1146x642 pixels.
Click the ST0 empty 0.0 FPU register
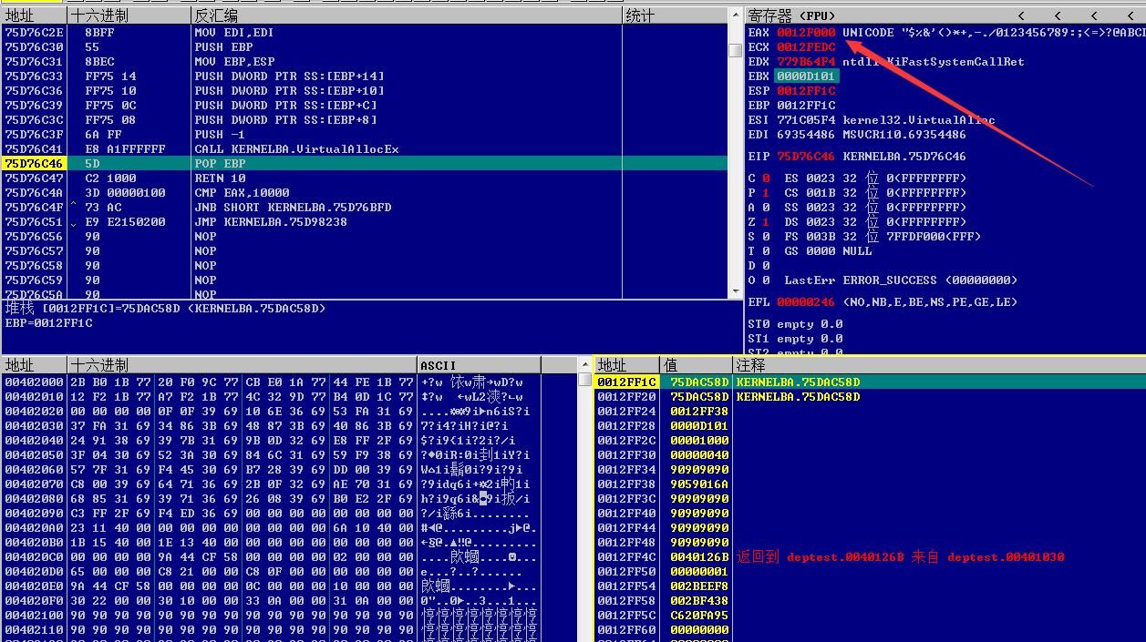point(795,323)
